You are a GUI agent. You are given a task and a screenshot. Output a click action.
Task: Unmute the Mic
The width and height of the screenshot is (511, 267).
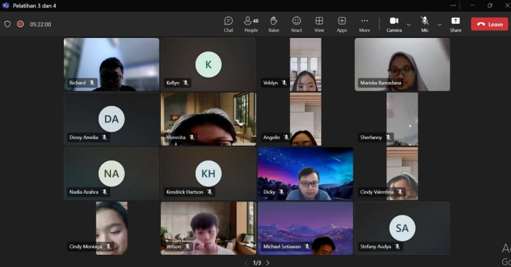coord(425,23)
